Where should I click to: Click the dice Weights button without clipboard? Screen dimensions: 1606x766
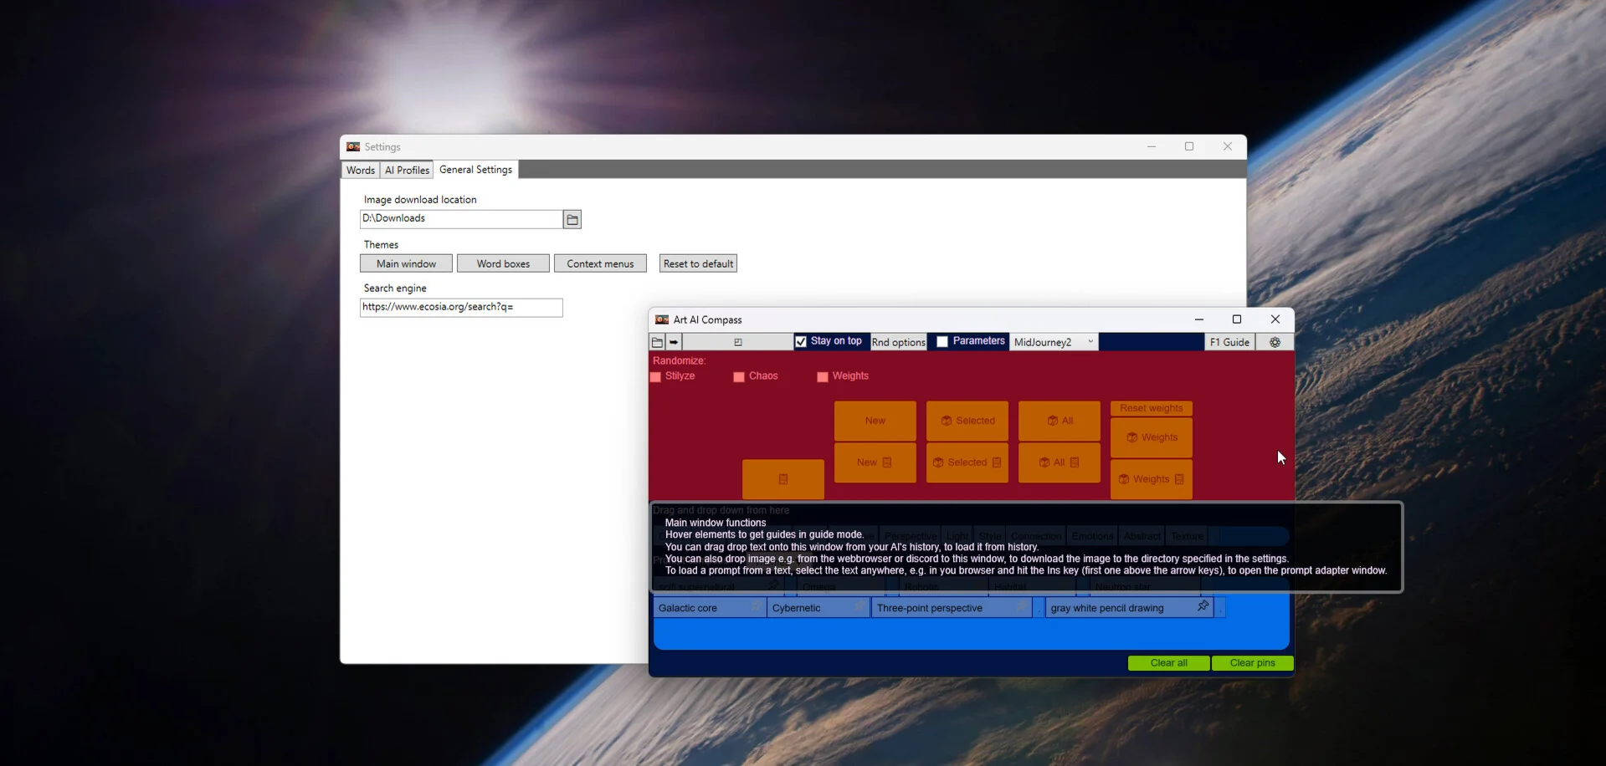pos(1152,437)
